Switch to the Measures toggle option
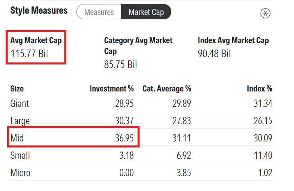This screenshot has width=294, height=191. tap(99, 12)
